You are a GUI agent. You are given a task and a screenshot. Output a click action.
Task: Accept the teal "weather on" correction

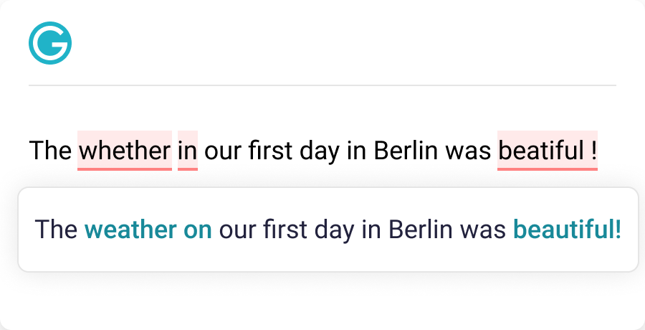(148, 230)
